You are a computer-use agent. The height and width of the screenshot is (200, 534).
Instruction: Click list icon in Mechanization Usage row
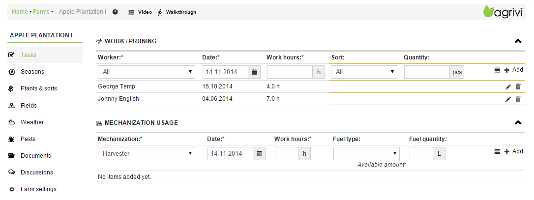click(497, 152)
